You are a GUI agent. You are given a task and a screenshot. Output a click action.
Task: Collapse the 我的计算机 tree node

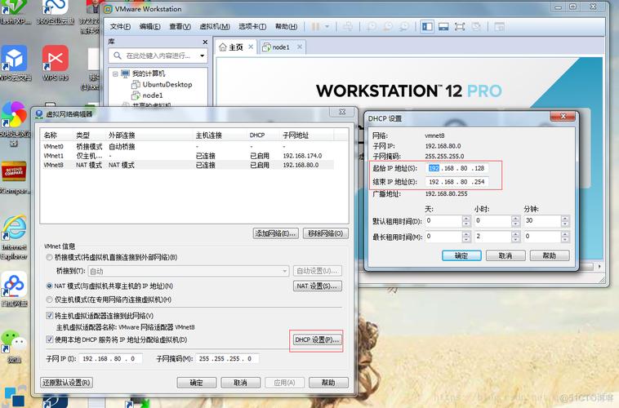coord(115,73)
